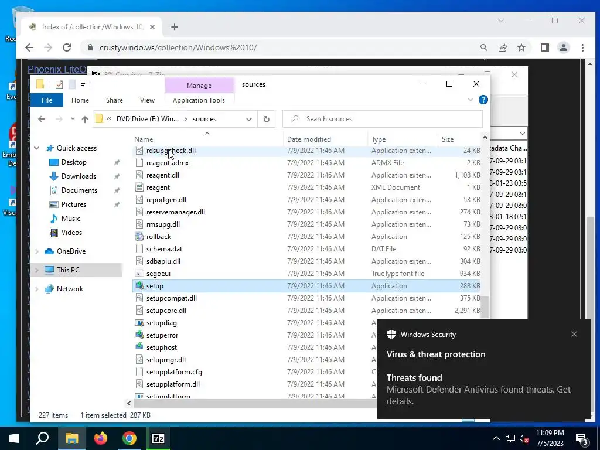Expand the This PC tree node

(37, 270)
